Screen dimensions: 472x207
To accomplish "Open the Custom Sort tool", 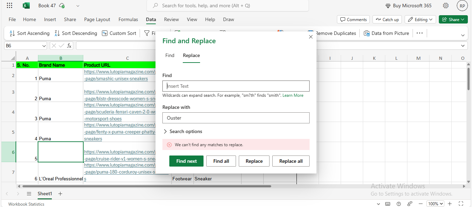I will pos(119,33).
